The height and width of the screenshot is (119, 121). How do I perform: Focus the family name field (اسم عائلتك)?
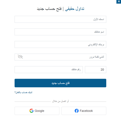click(60, 32)
